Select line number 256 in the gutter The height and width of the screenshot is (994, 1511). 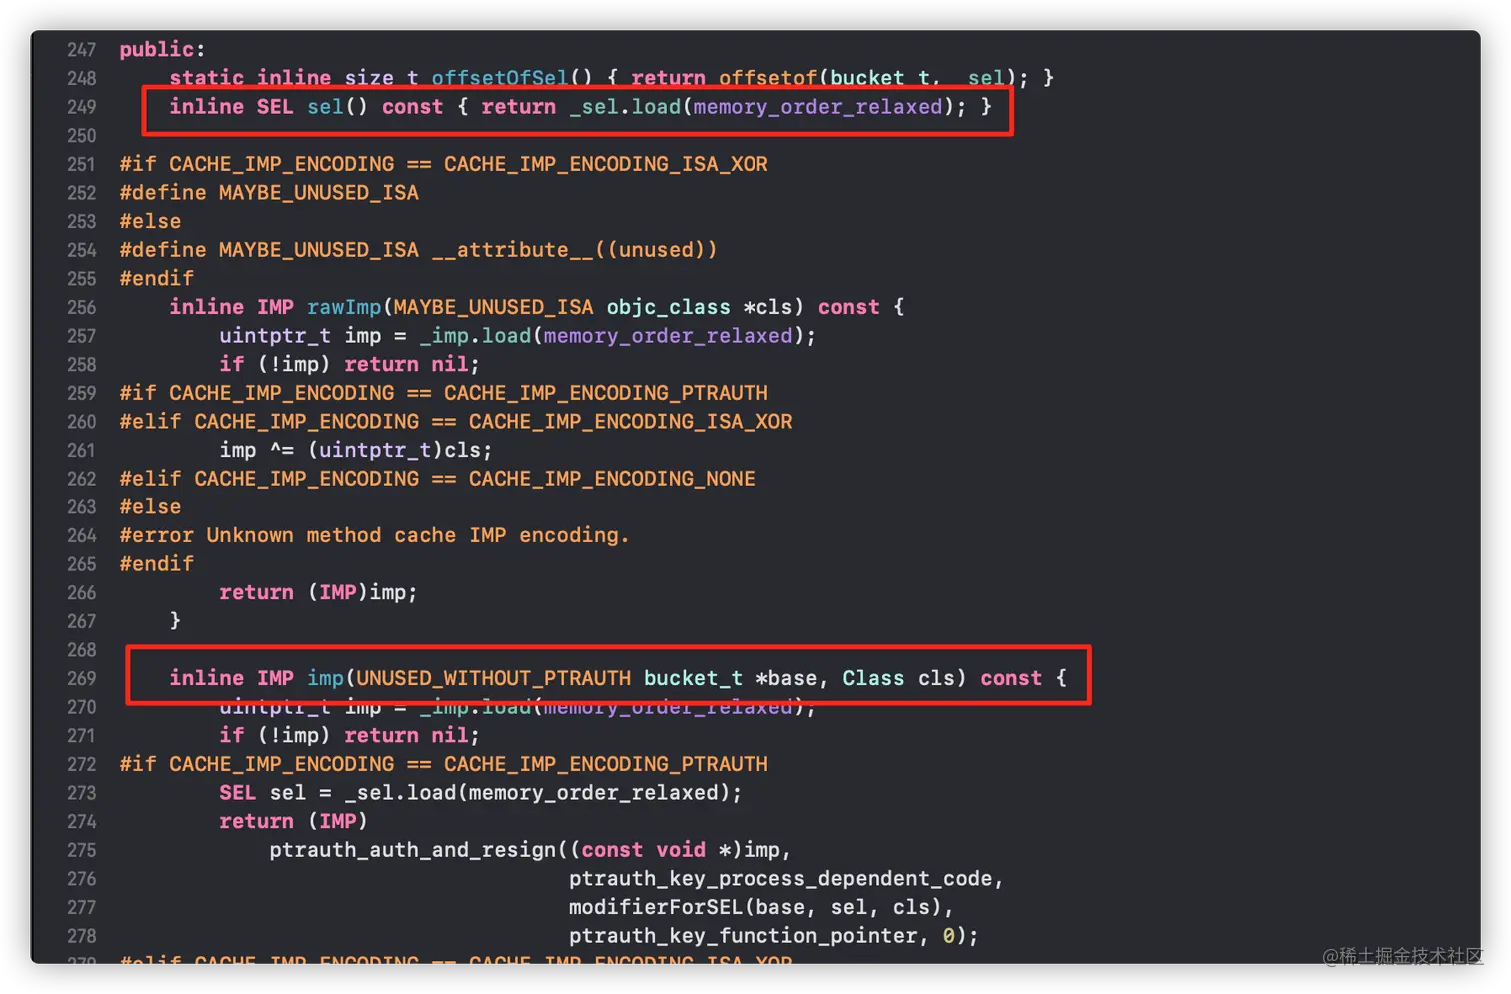coord(81,307)
